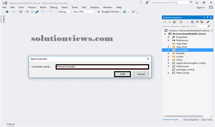The image size is (215, 127).
Task: Open Solution Explorer window position dropdown
Action: tap(204, 17)
